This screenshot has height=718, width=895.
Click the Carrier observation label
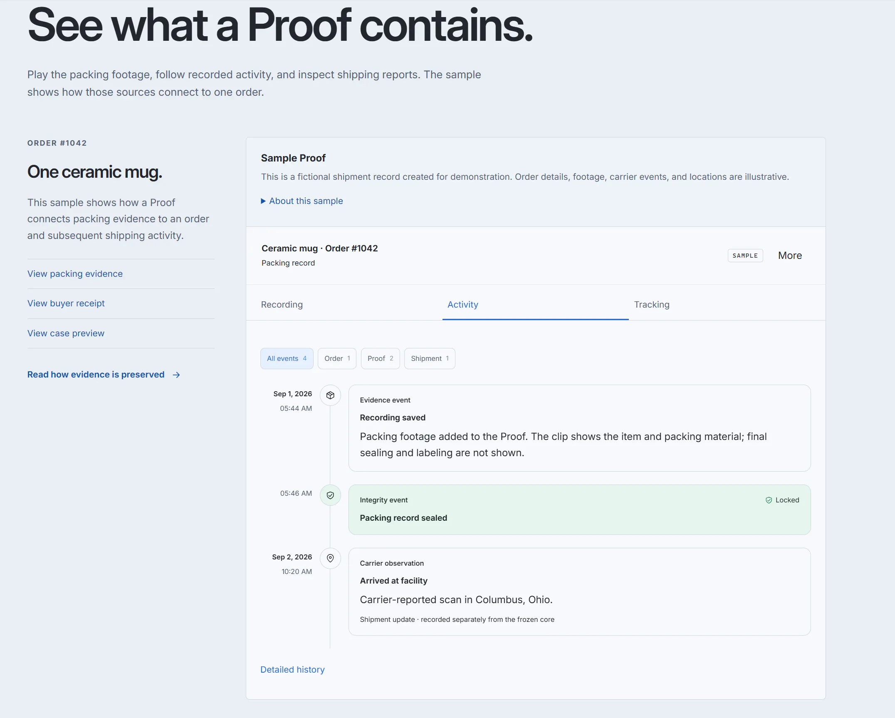pos(392,563)
